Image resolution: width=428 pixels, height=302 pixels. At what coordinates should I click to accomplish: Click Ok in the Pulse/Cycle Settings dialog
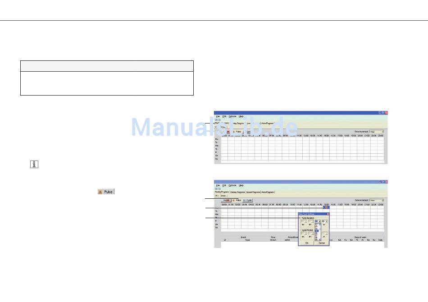(307, 243)
